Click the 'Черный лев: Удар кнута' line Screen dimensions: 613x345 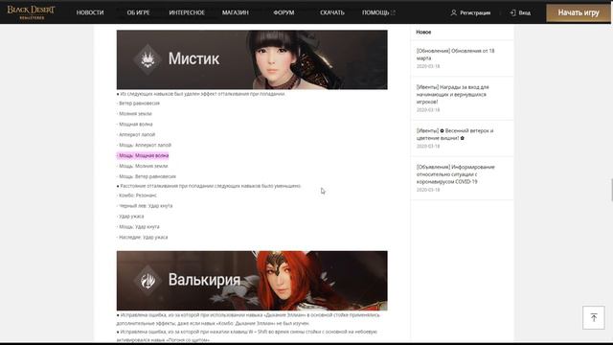[x=145, y=206]
